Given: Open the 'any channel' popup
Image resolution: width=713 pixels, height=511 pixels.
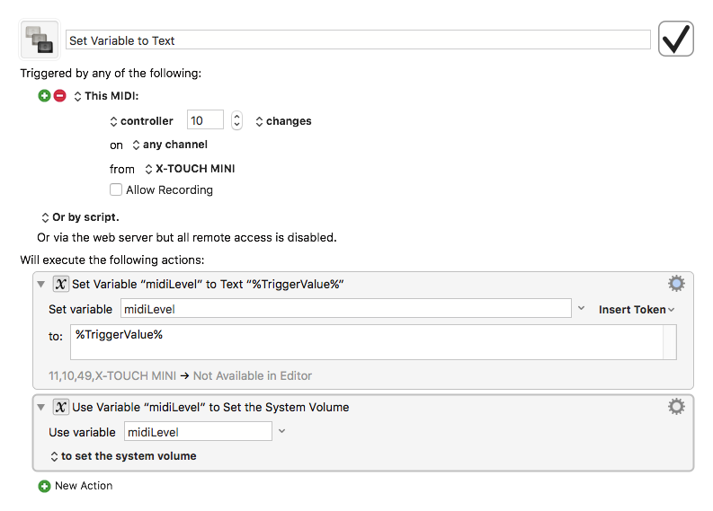Looking at the screenshot, I should (x=169, y=145).
